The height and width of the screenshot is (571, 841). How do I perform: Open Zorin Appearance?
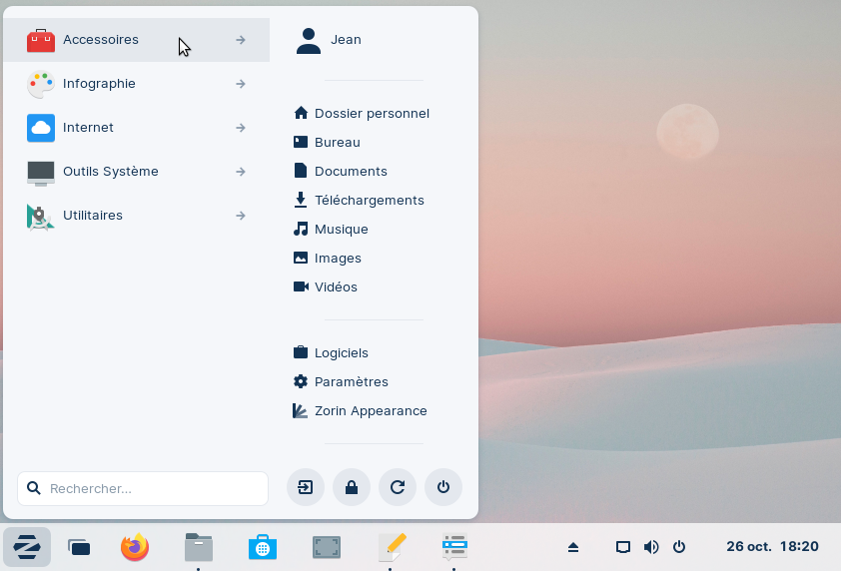(x=370, y=411)
